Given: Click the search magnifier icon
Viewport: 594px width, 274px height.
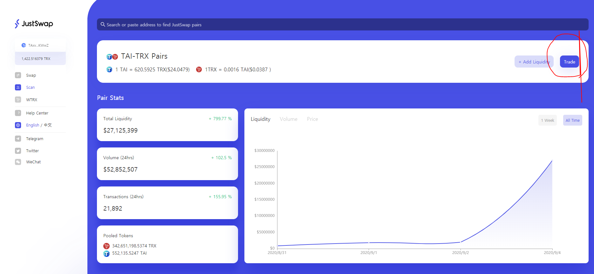Looking at the screenshot, I should (103, 24).
